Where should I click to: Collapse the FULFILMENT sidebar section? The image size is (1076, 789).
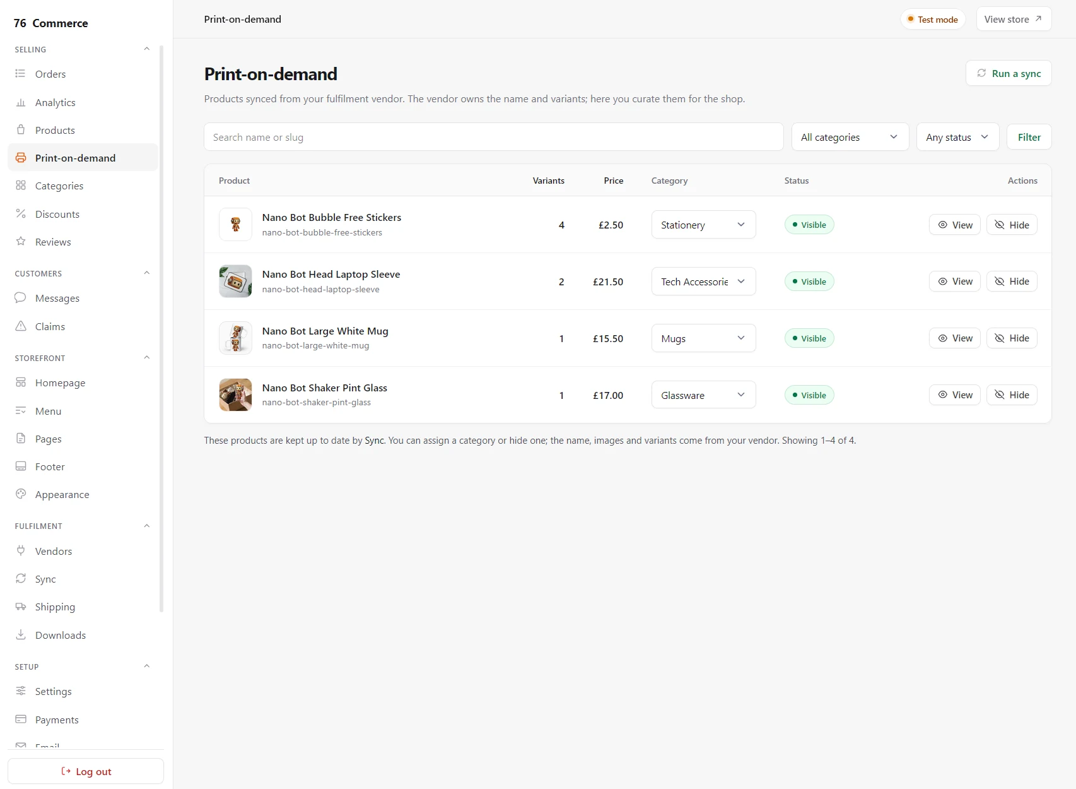coord(146,526)
